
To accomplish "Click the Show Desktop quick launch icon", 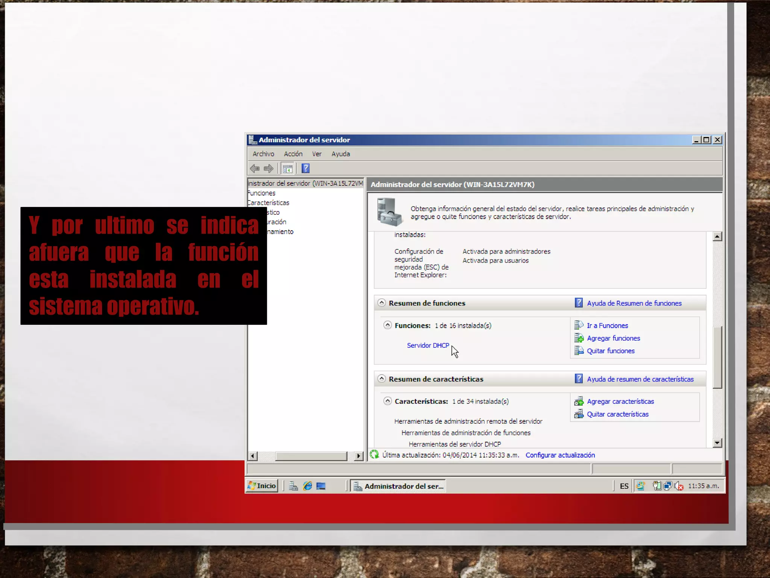I will click(x=321, y=486).
